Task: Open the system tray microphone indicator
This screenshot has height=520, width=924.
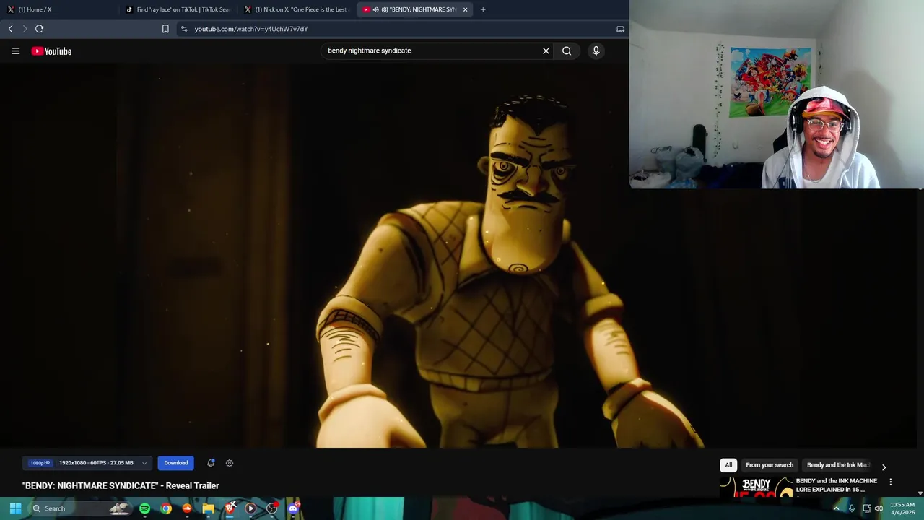Action: pos(852,508)
